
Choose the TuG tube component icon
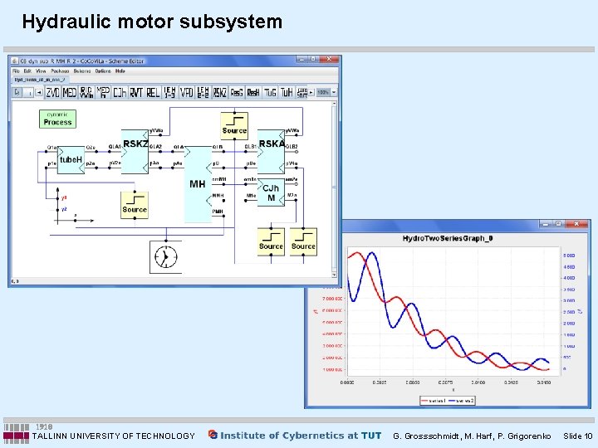tap(270, 92)
